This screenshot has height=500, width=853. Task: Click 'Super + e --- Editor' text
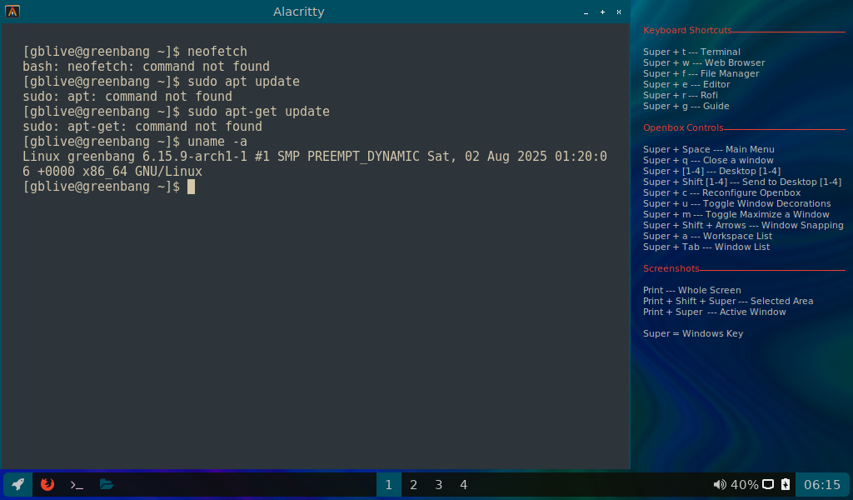click(x=686, y=85)
